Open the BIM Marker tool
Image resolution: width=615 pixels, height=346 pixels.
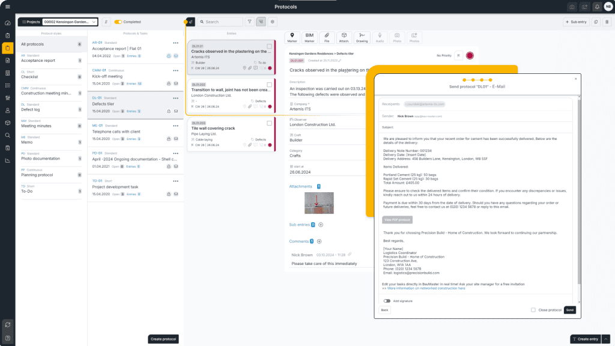tap(309, 37)
